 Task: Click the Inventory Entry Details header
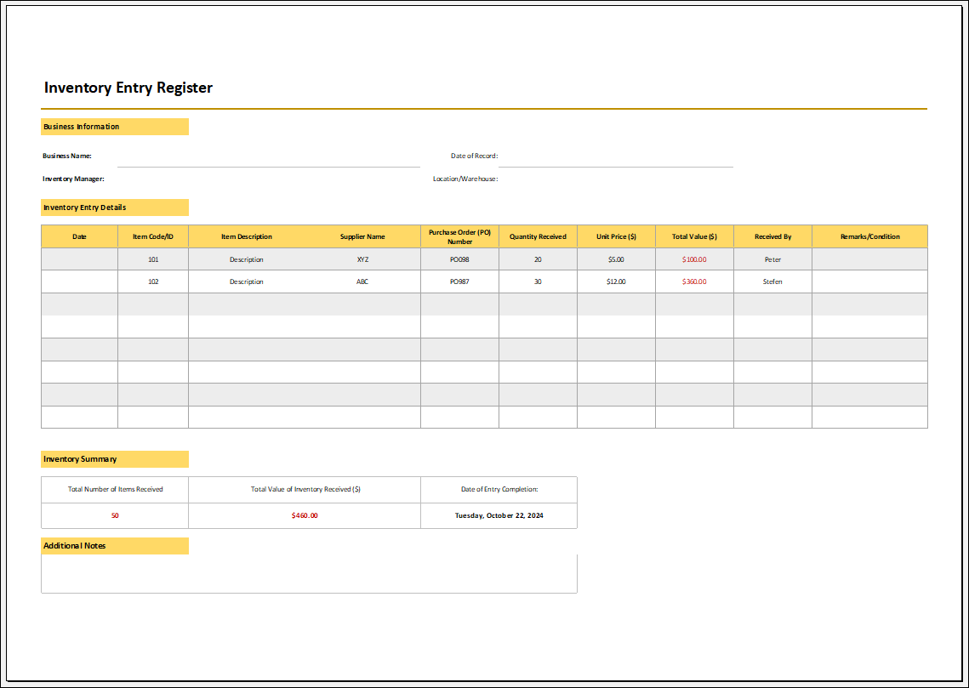coord(115,207)
